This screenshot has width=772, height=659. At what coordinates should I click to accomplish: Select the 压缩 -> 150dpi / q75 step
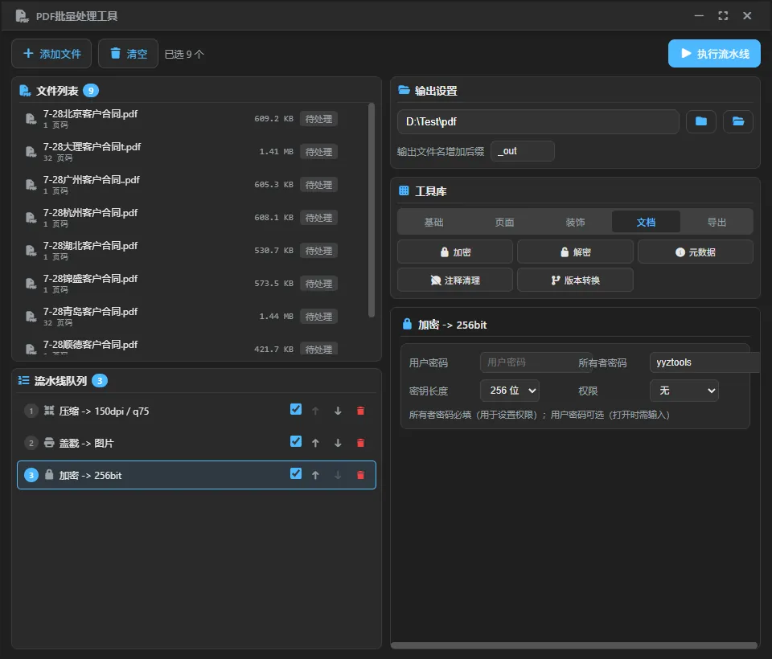196,411
